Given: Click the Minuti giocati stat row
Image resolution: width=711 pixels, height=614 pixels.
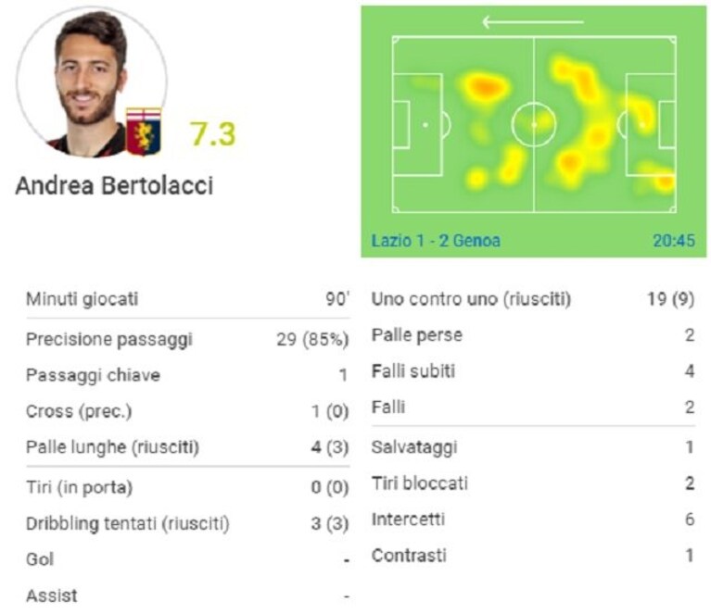Looking at the screenshot, I should tap(188, 299).
